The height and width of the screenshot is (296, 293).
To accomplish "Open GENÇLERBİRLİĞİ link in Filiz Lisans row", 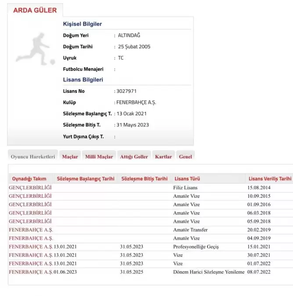I will click(30, 187).
